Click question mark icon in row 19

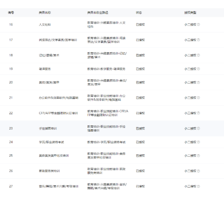198,69
